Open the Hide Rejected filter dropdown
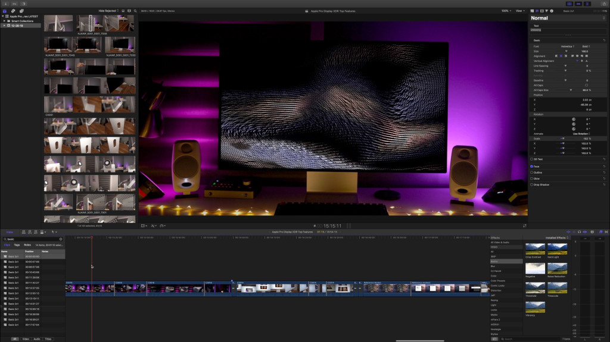Screen dimensions: 610x342 click(x=109, y=11)
